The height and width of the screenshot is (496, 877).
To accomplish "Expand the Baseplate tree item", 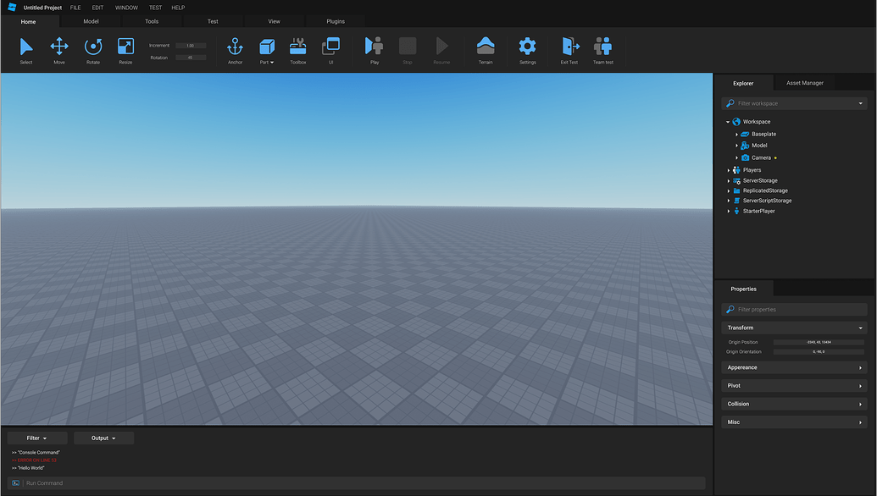I will point(735,134).
